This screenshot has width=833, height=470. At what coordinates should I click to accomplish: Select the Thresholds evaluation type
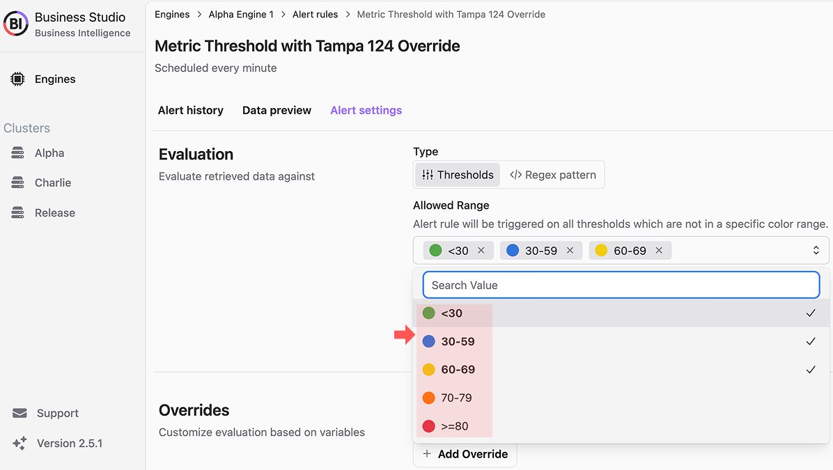(458, 175)
